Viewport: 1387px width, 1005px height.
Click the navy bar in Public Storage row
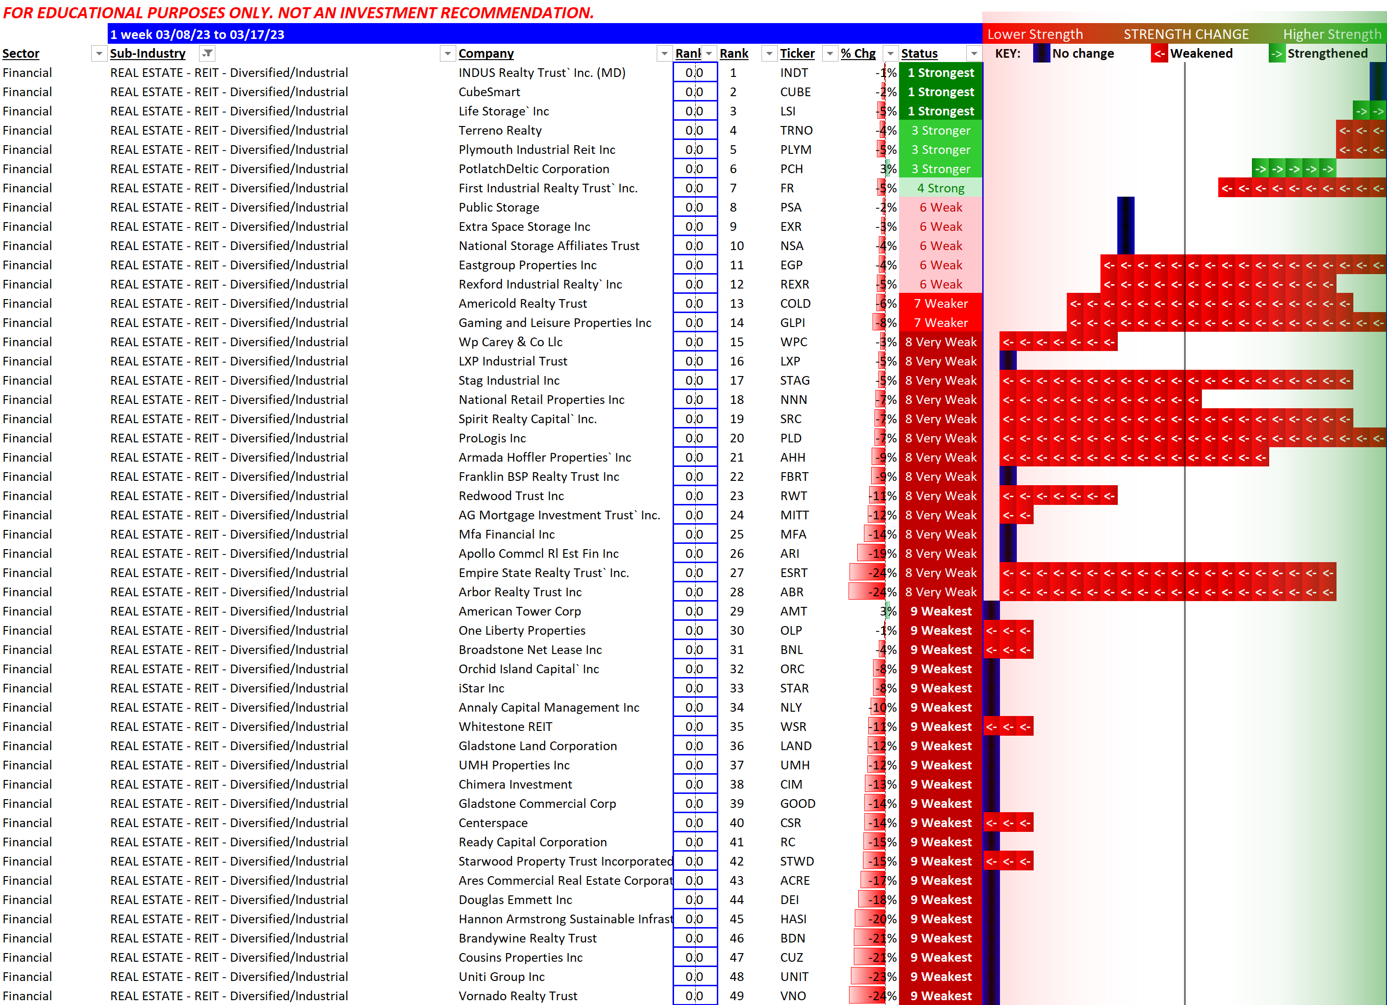pos(1125,208)
